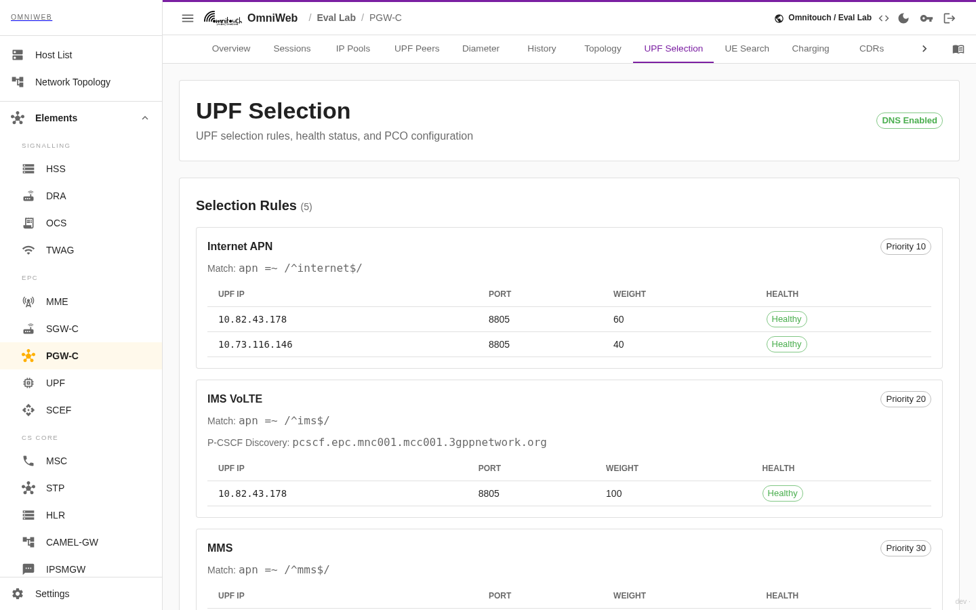
Task: Click the Settings gear icon
Action: pyautogui.click(x=18, y=594)
